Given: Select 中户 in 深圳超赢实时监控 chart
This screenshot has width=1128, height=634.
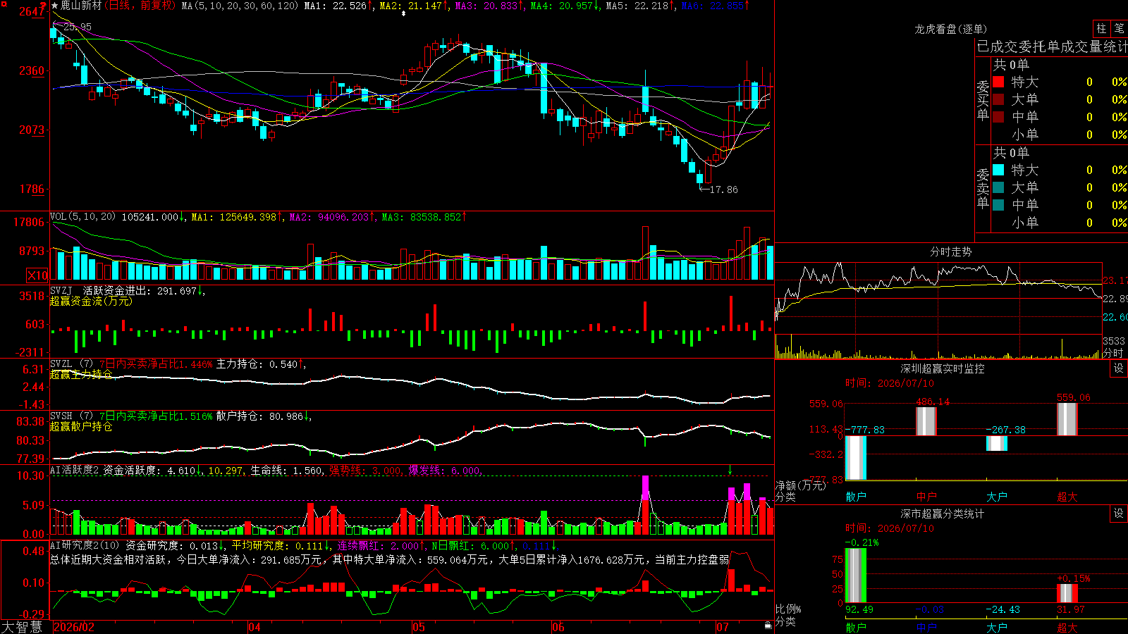Looking at the screenshot, I should pyautogui.click(x=926, y=497).
